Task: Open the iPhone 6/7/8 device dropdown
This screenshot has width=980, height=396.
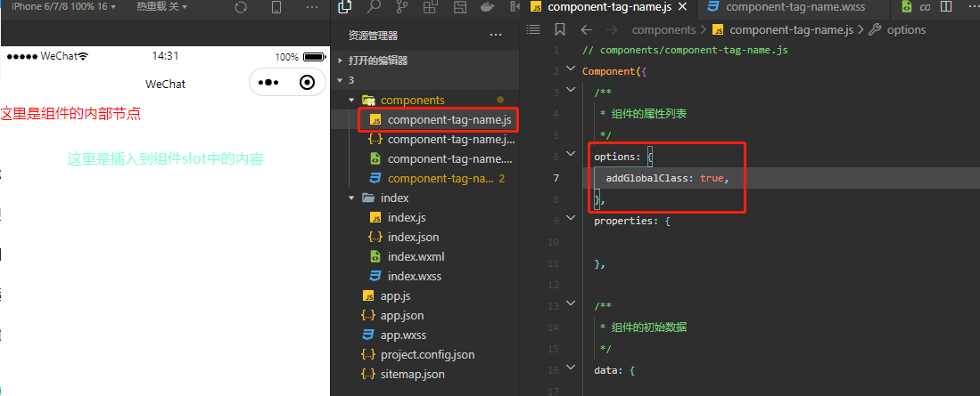Action: tap(62, 6)
